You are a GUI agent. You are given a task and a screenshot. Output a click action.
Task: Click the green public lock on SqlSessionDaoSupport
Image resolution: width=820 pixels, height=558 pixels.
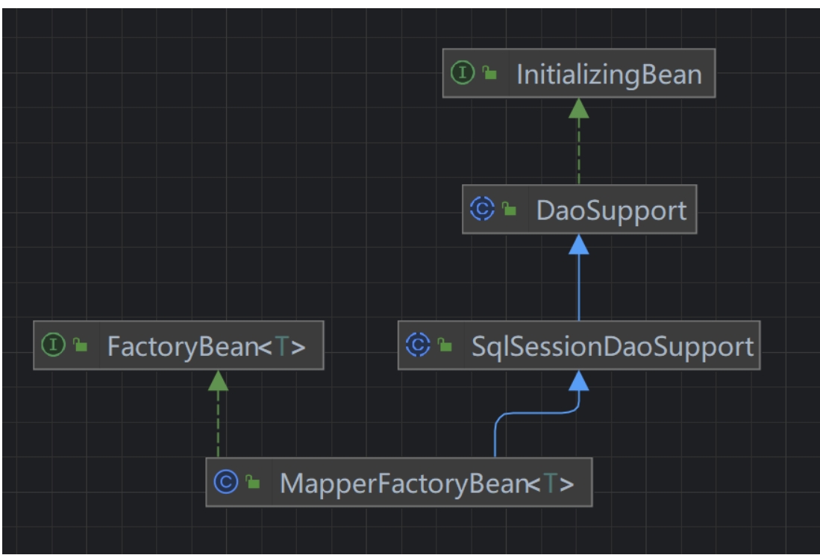click(445, 346)
